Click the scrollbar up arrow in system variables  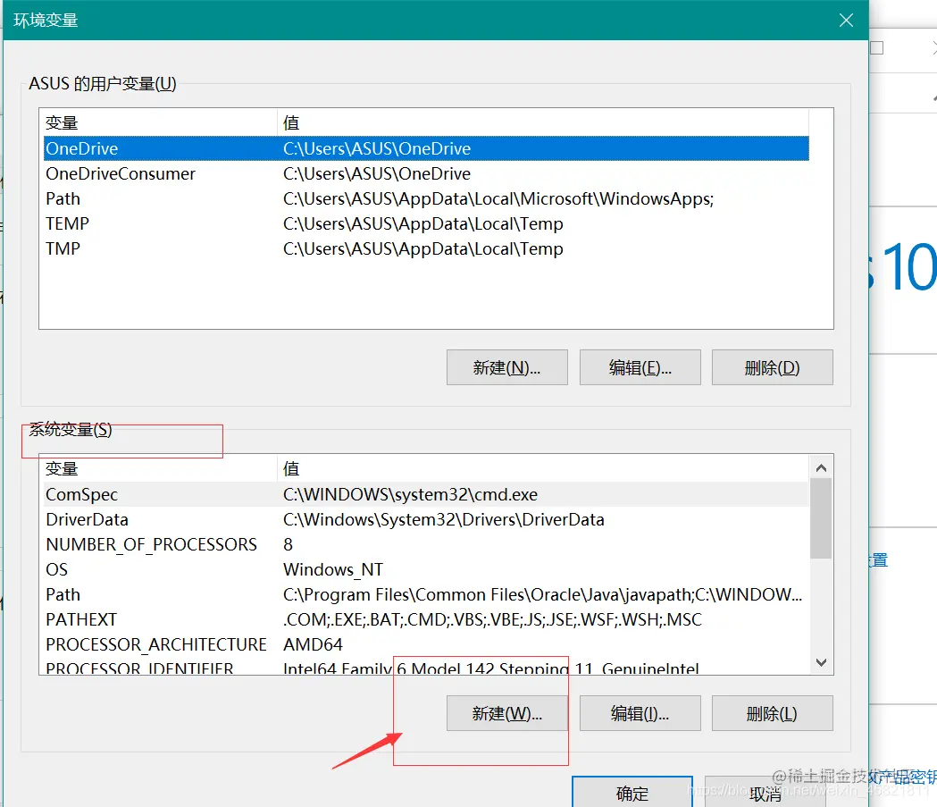pos(820,466)
